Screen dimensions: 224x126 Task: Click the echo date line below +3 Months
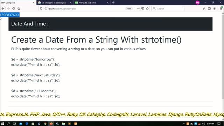[36, 96]
